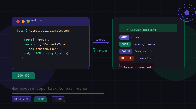Click the Server endpoint header bar
196x109 pixels.
point(148,28)
